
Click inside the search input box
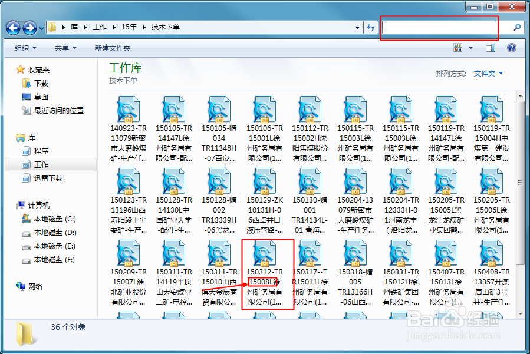pos(439,28)
